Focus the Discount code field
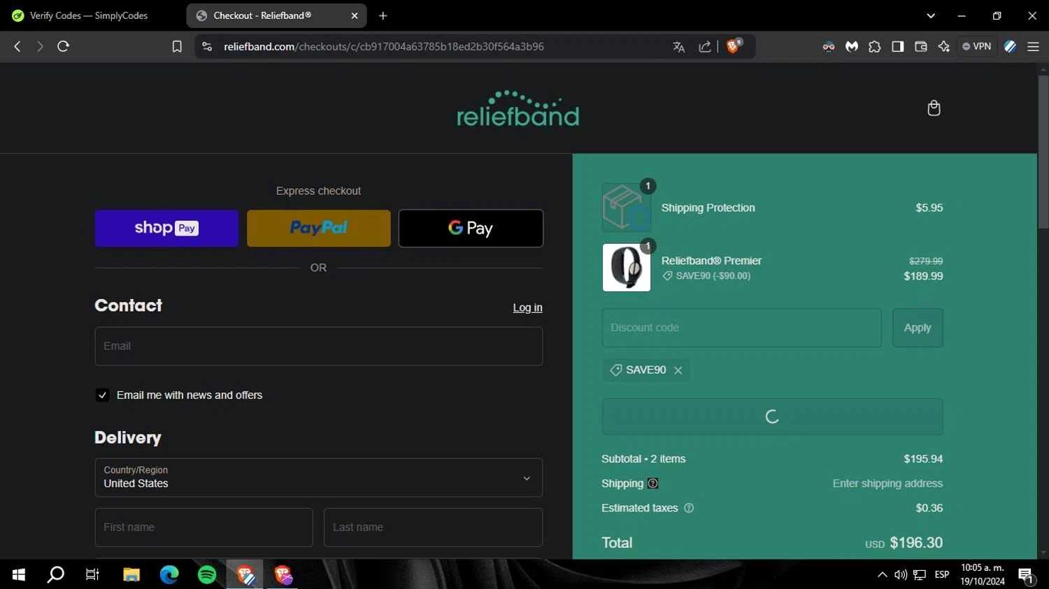The width and height of the screenshot is (1049, 589). (x=741, y=328)
